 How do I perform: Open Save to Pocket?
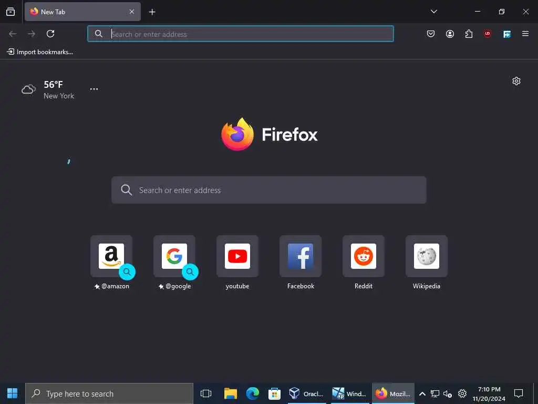point(431,34)
